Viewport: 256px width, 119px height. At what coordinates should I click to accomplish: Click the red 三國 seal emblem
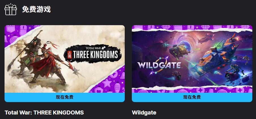[x=70, y=55]
